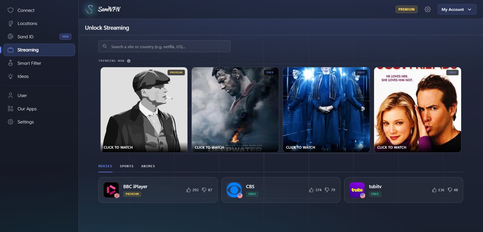Select the Movies tab

105,166
